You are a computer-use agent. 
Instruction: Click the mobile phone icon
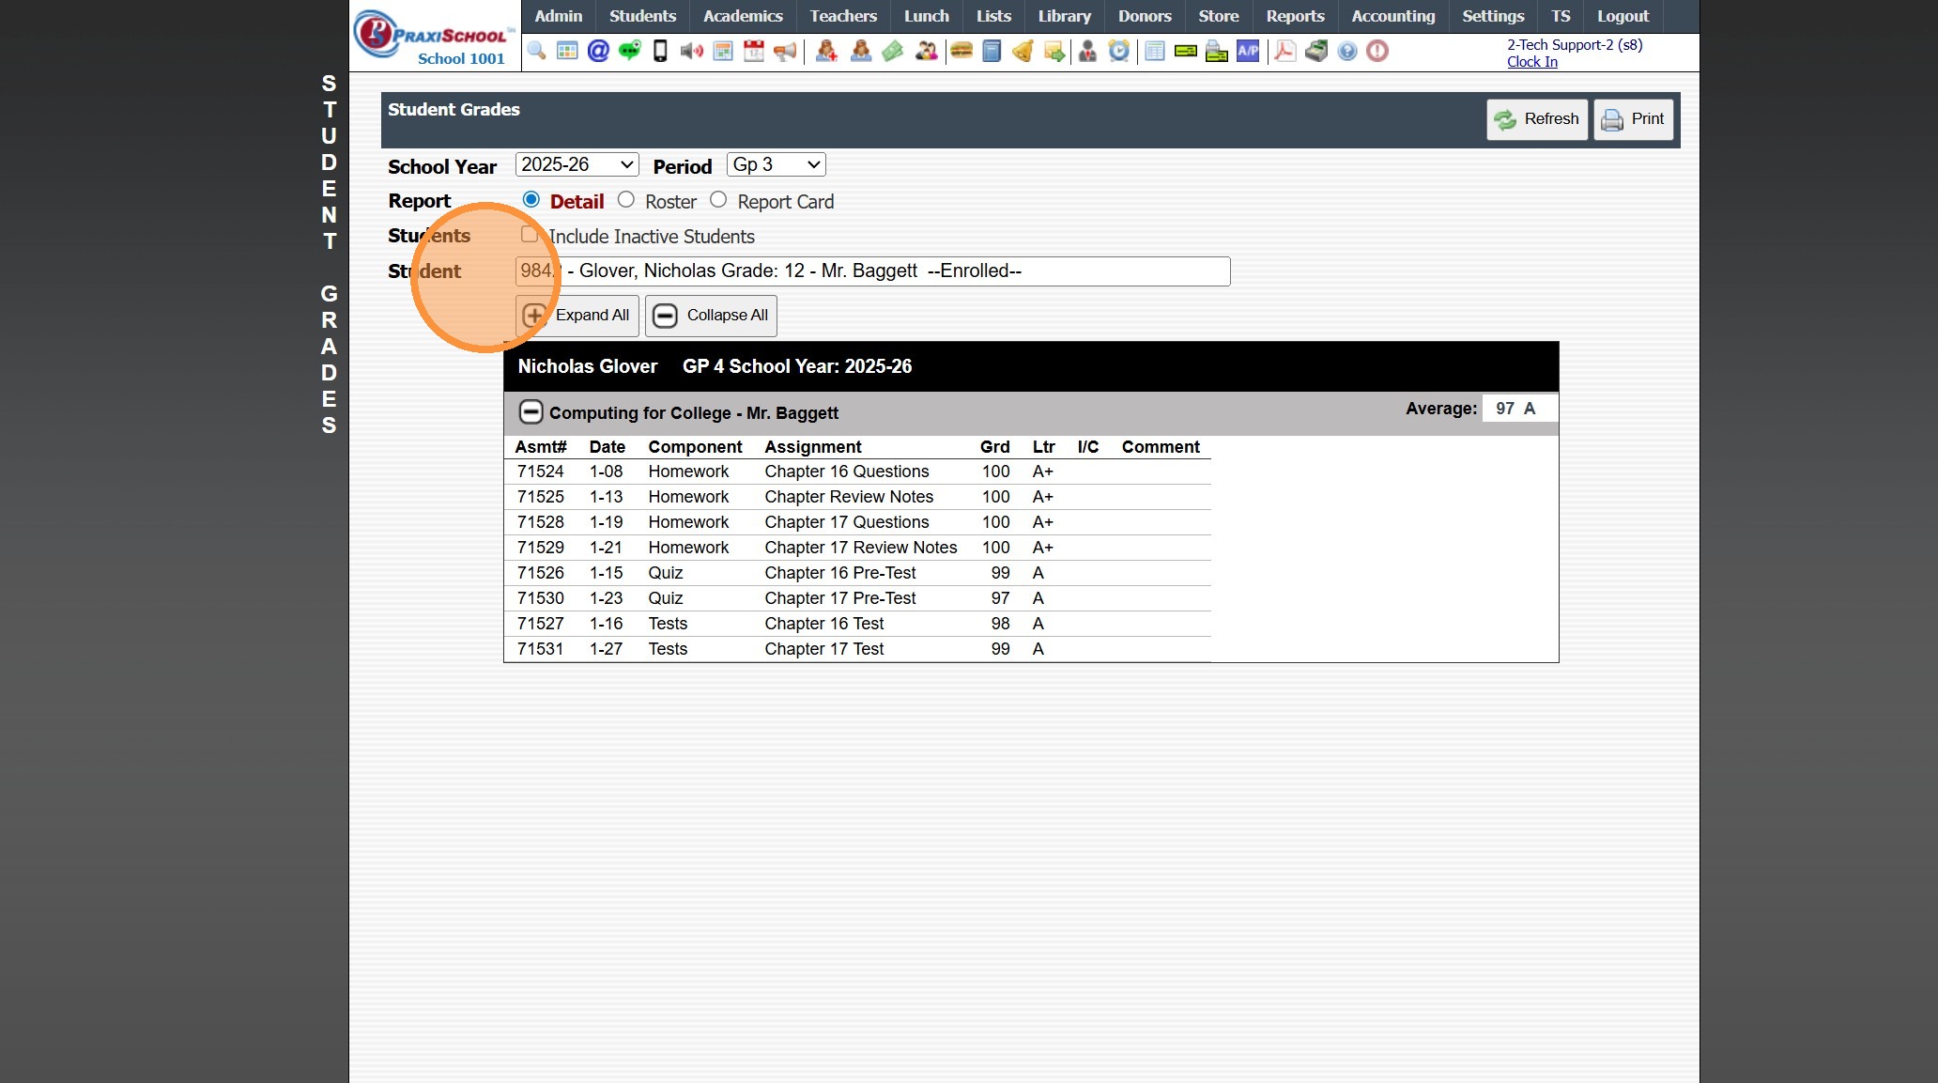pyautogui.click(x=660, y=51)
